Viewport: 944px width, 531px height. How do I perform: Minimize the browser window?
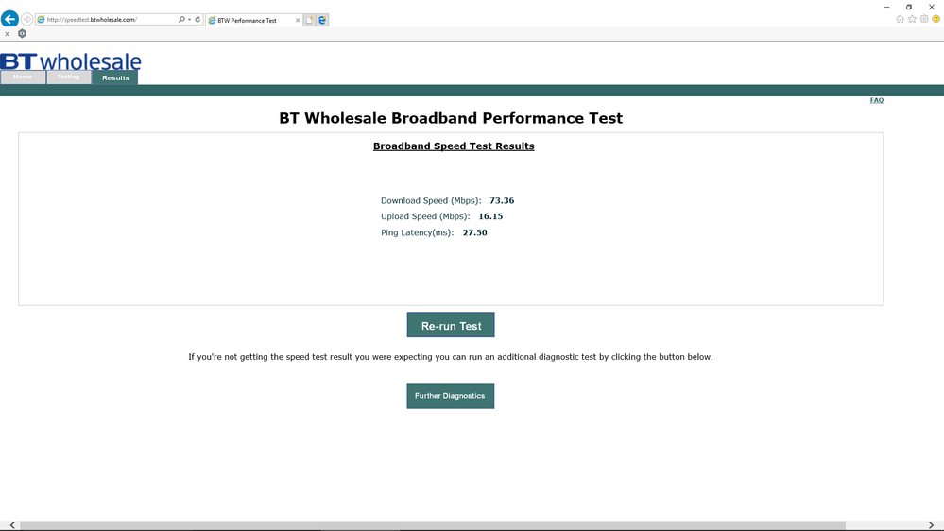pos(886,7)
